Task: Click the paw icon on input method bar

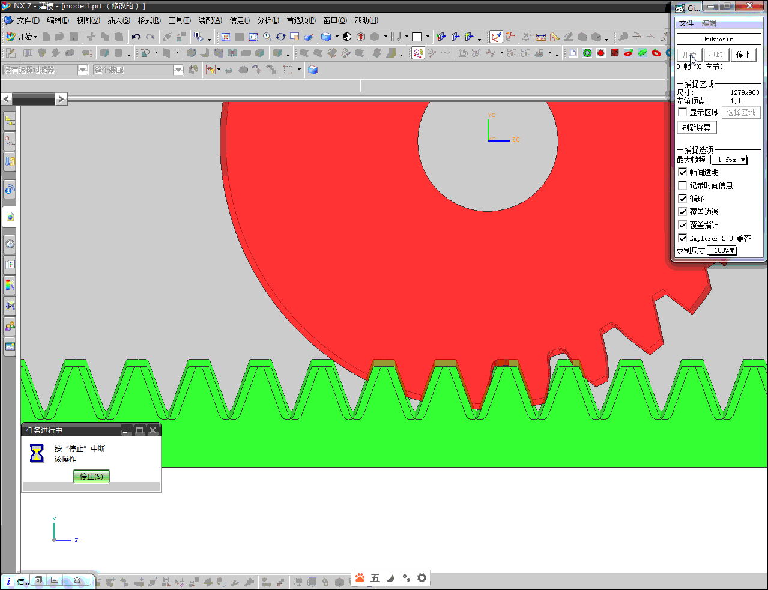Action: click(360, 578)
